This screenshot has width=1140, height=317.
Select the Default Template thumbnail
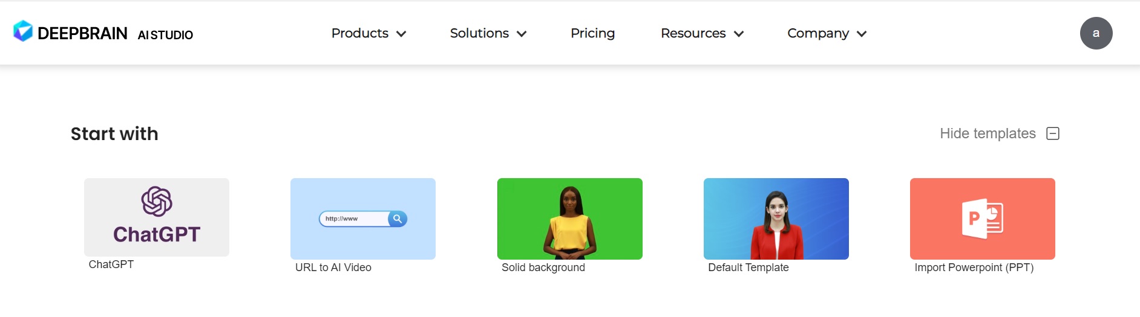point(776,219)
